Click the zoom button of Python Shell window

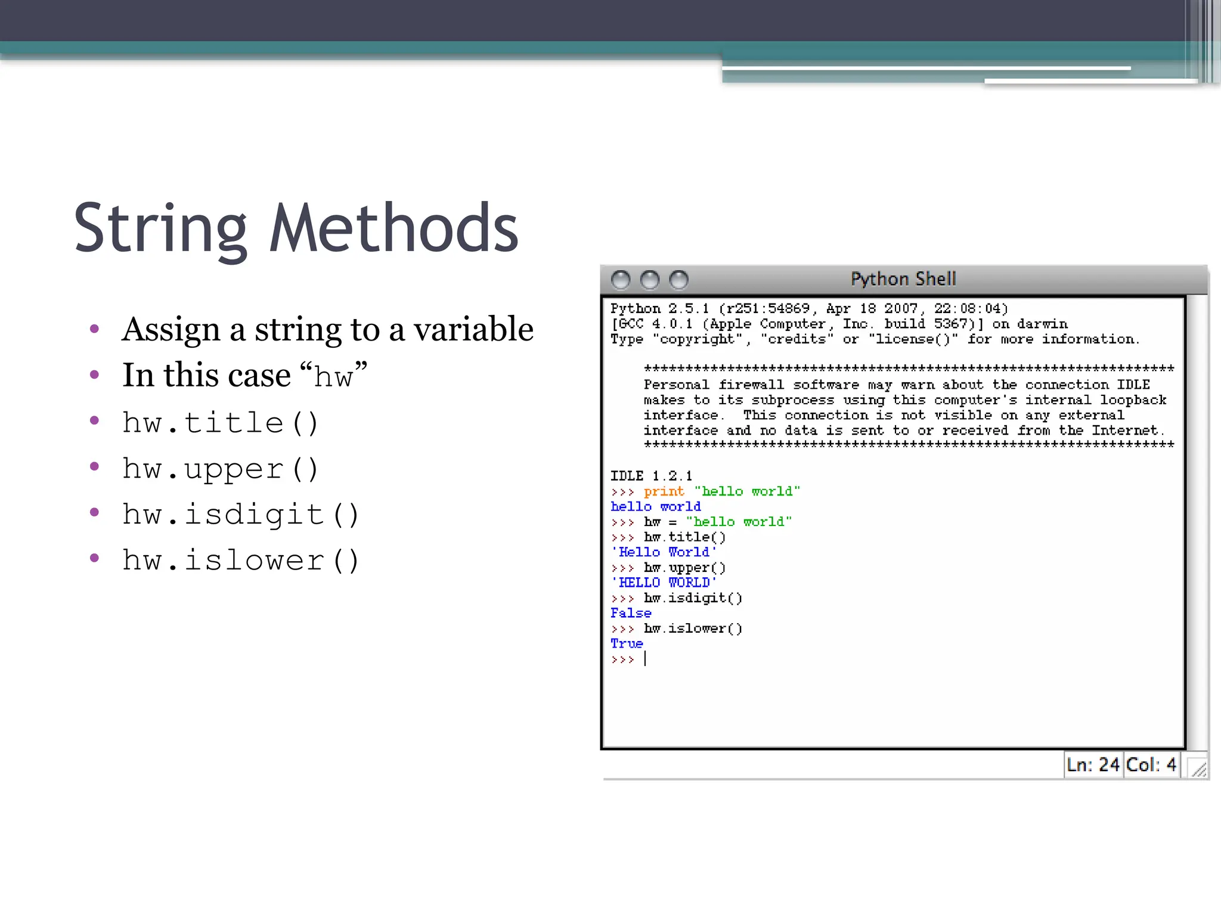tap(678, 280)
